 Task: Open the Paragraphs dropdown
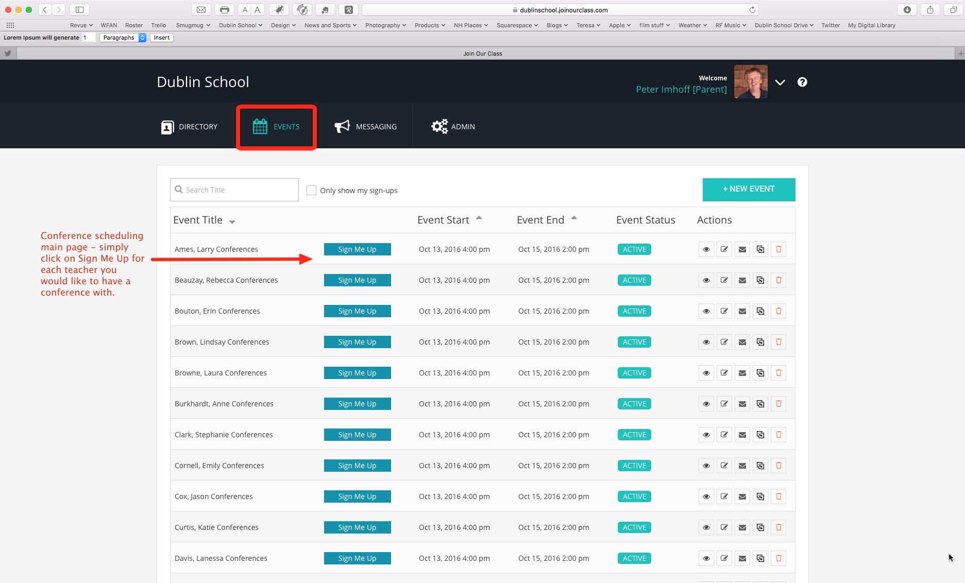(123, 38)
